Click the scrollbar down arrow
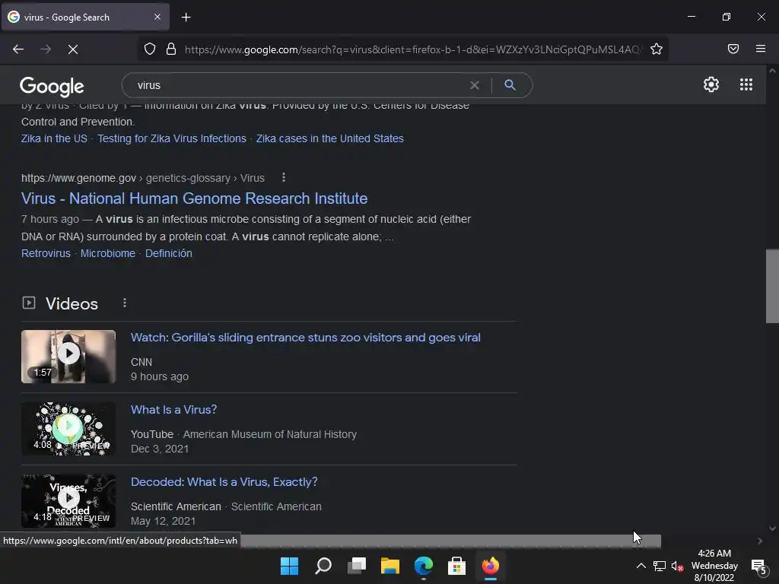 click(772, 528)
